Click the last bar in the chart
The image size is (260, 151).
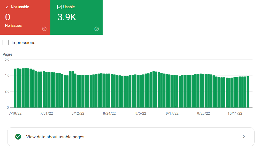tap(248, 92)
